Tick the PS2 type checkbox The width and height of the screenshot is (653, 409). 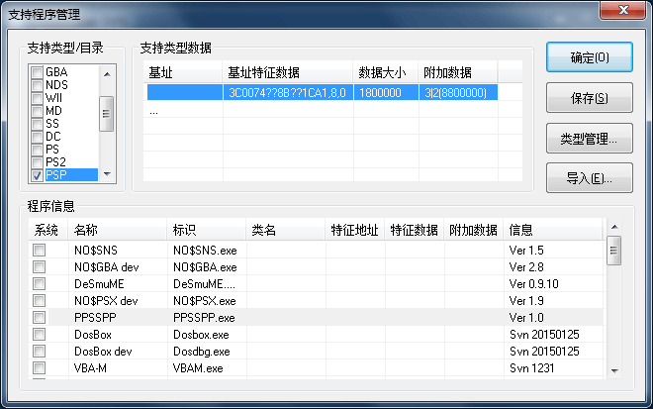click(38, 162)
